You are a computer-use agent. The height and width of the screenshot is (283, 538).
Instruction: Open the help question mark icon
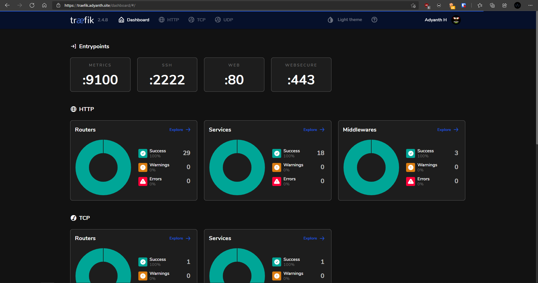pos(374,20)
